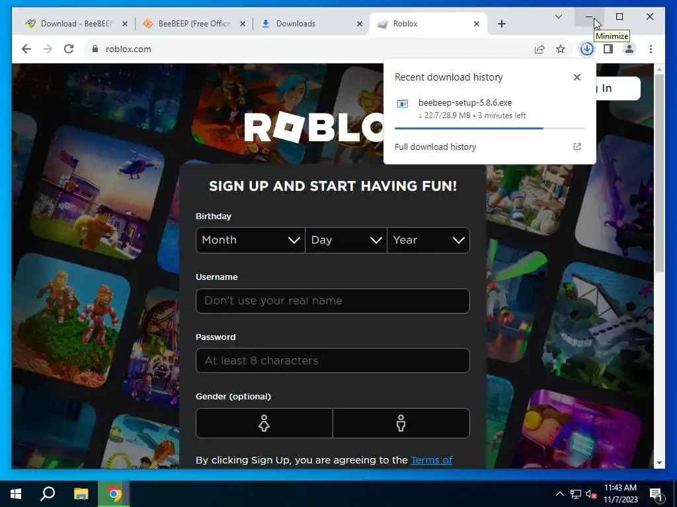Expand the Month birthday dropdown
Viewport: 677px width, 507px height.
coord(251,240)
